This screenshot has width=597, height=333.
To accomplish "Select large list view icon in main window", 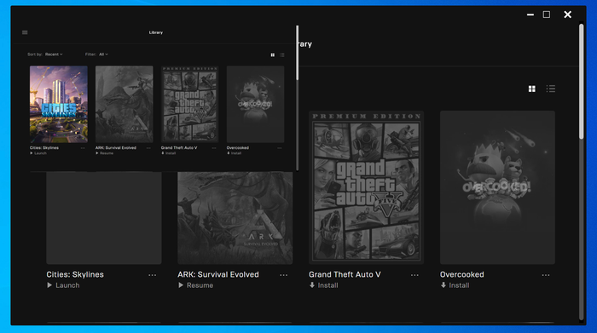I will click(x=551, y=89).
